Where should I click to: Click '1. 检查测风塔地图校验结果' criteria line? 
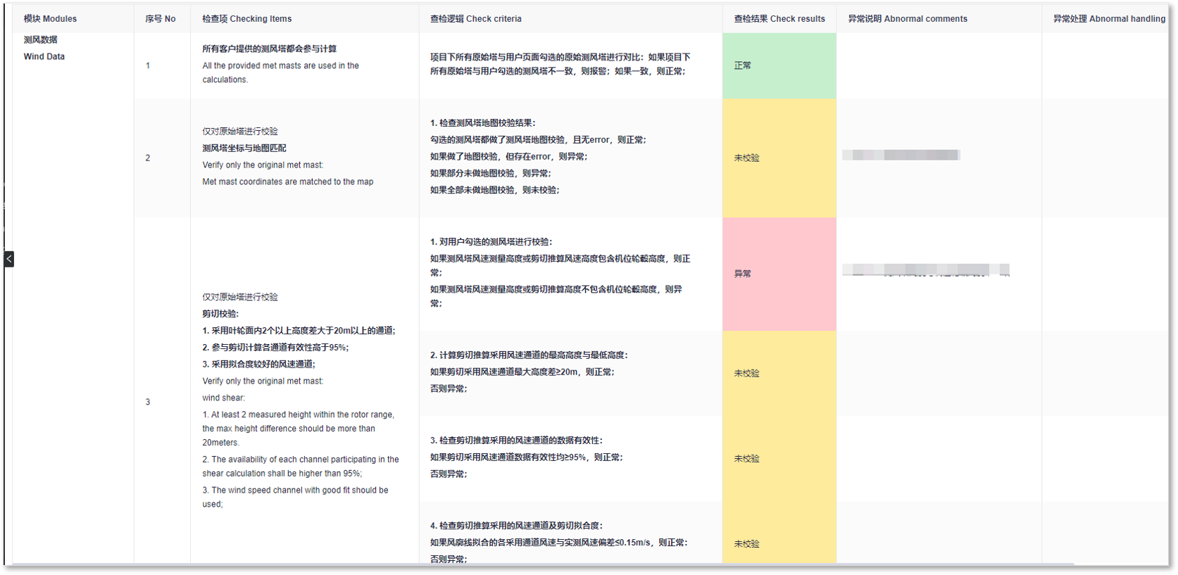tap(483, 122)
